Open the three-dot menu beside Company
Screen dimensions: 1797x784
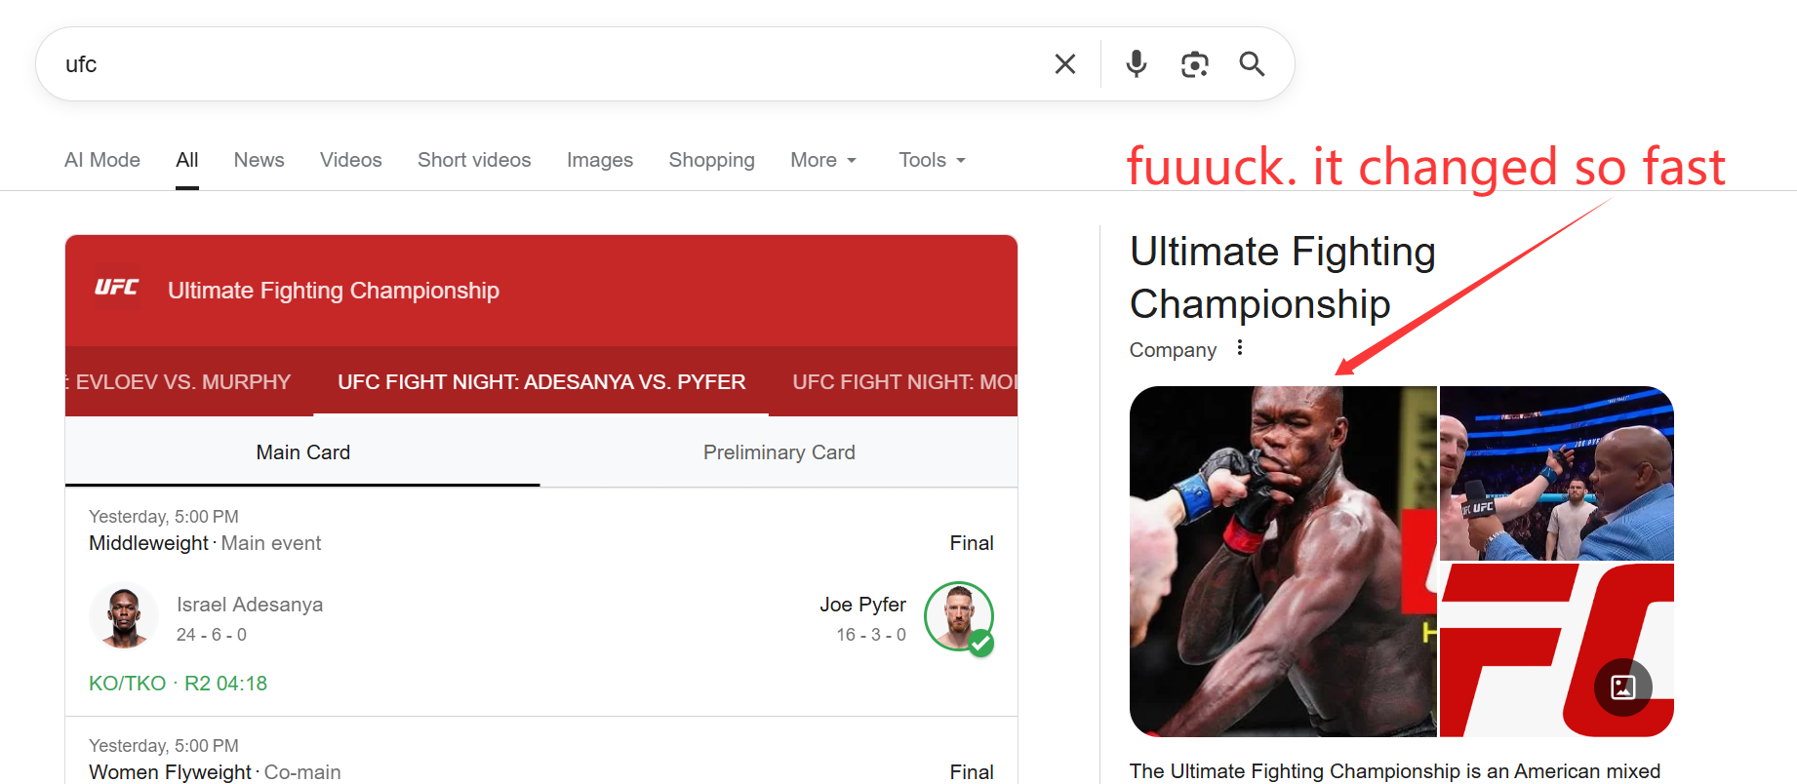pos(1240,348)
